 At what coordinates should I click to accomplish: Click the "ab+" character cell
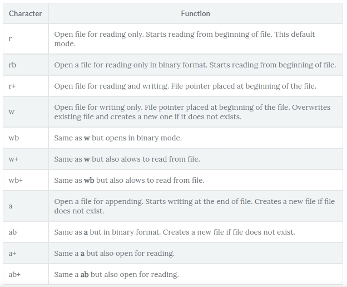pyautogui.click(x=15, y=274)
